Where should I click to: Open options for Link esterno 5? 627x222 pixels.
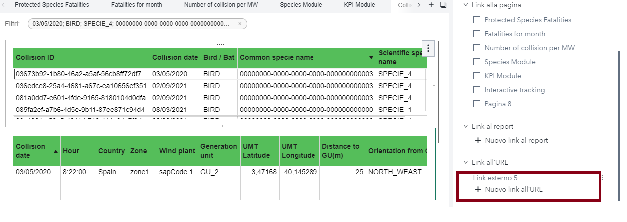point(603,177)
